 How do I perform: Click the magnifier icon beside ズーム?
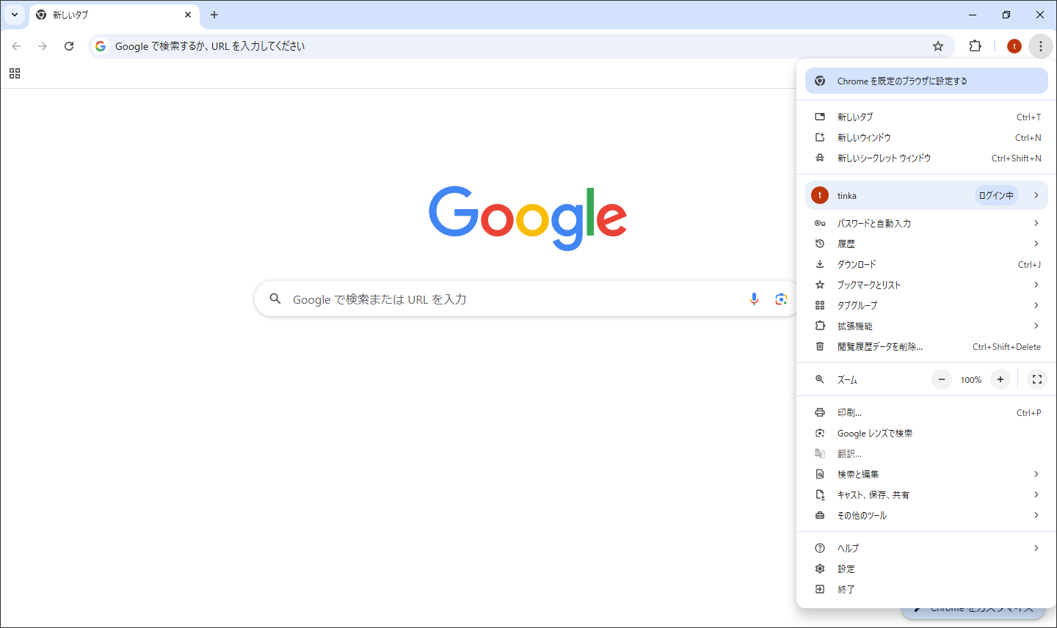(x=820, y=379)
